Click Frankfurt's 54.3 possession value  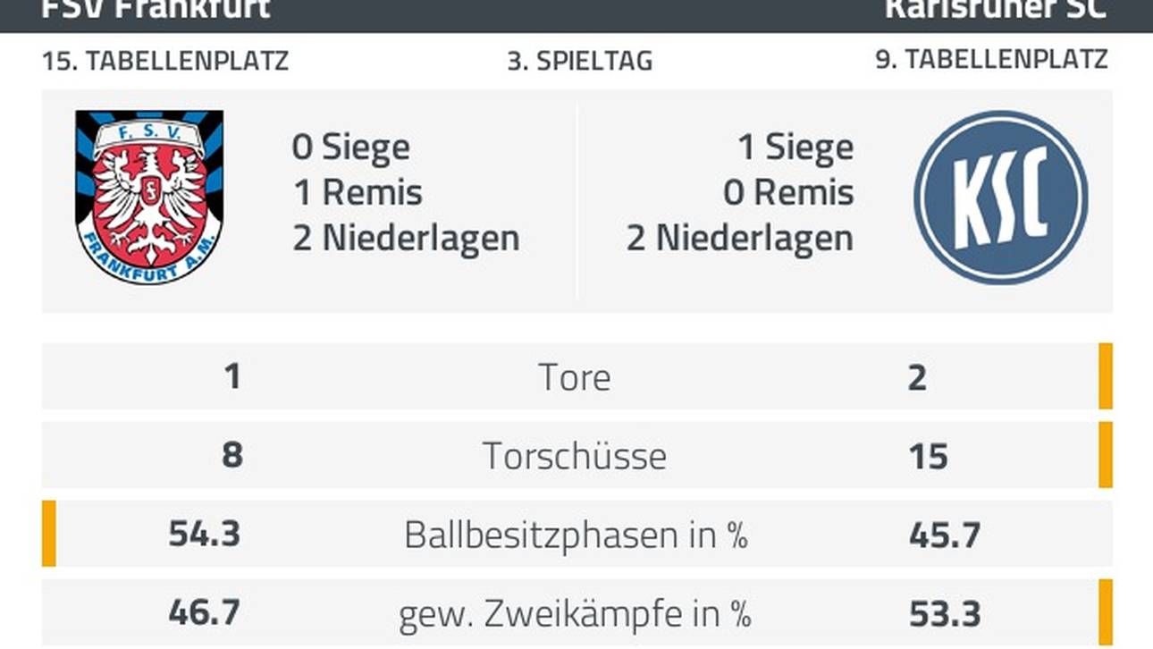pos(205,534)
